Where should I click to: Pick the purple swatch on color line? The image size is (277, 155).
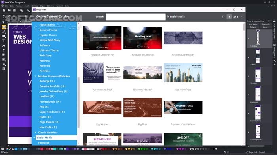pos(68,149)
